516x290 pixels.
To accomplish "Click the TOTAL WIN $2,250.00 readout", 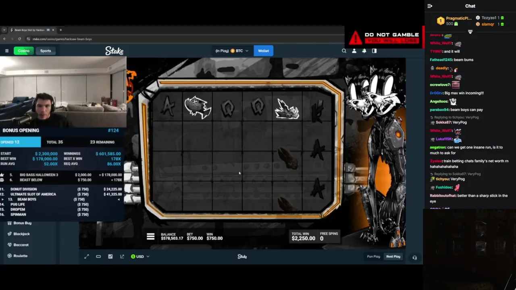I will 303,236.
